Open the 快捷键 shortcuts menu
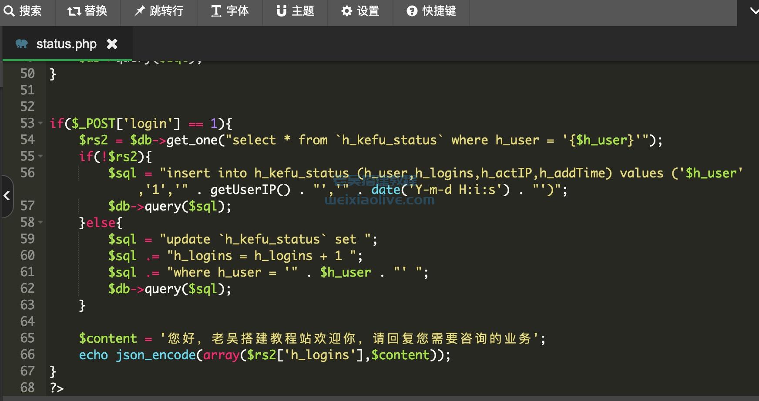Screen dimensions: 759x401 point(431,11)
